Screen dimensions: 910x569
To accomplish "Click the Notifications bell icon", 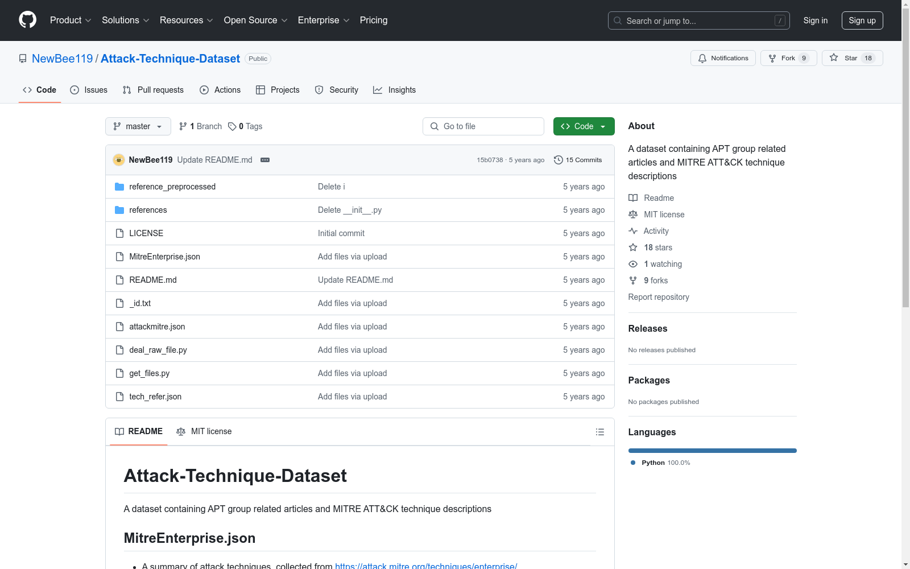I will 702,58.
